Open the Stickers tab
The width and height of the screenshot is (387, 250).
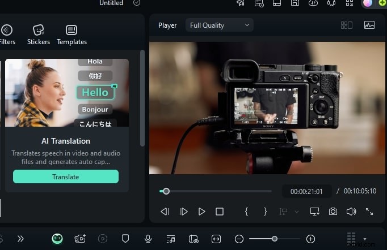(38, 35)
